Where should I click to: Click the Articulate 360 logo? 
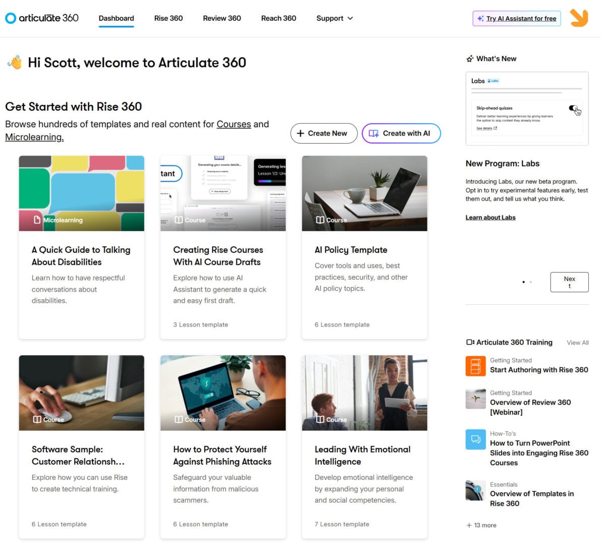tap(42, 18)
